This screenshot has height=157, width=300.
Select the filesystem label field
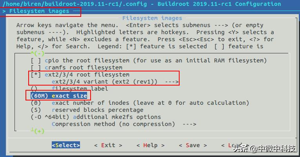click(69, 89)
